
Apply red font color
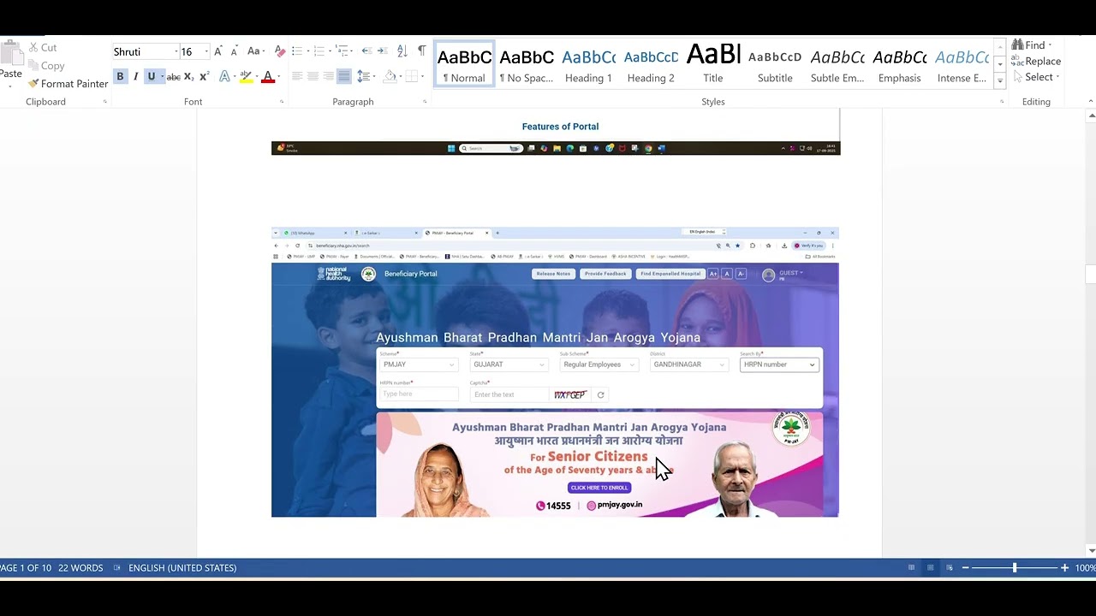pos(267,76)
